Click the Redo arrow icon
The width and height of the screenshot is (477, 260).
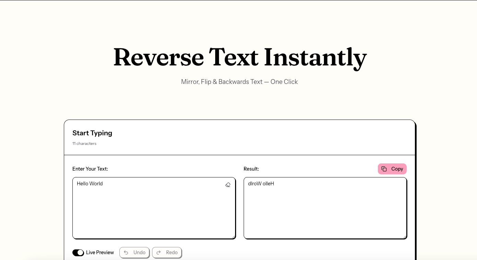159,252
